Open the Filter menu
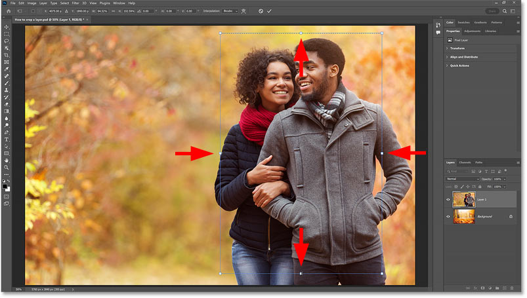Image resolution: width=527 pixels, height=298 pixels. click(x=75, y=3)
